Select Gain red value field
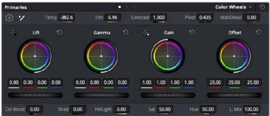 coord(161,82)
